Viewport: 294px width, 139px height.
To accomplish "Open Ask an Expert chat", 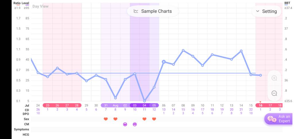I will tap(279, 119).
